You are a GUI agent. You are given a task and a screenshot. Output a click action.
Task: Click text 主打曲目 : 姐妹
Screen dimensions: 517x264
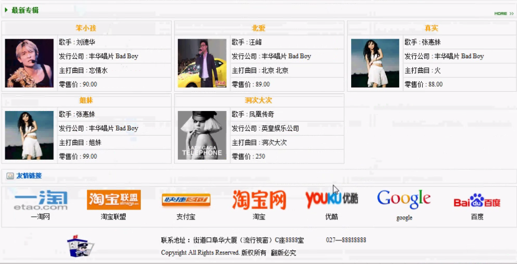tap(80, 142)
